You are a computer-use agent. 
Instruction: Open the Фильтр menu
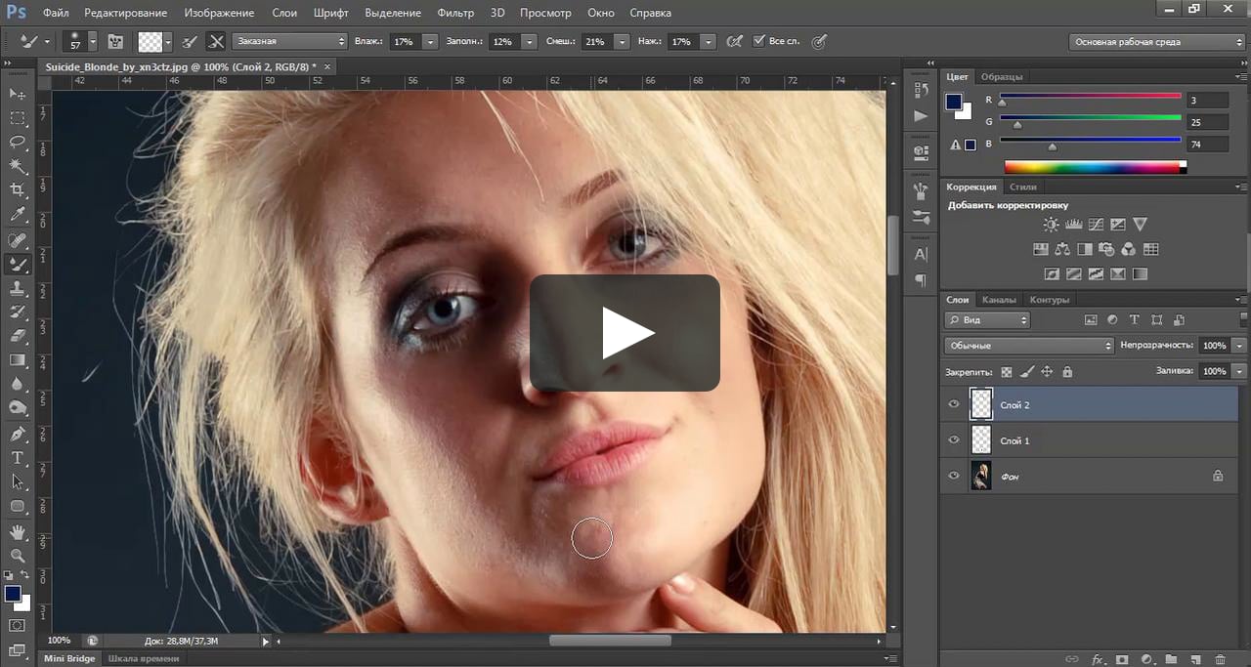coord(455,13)
